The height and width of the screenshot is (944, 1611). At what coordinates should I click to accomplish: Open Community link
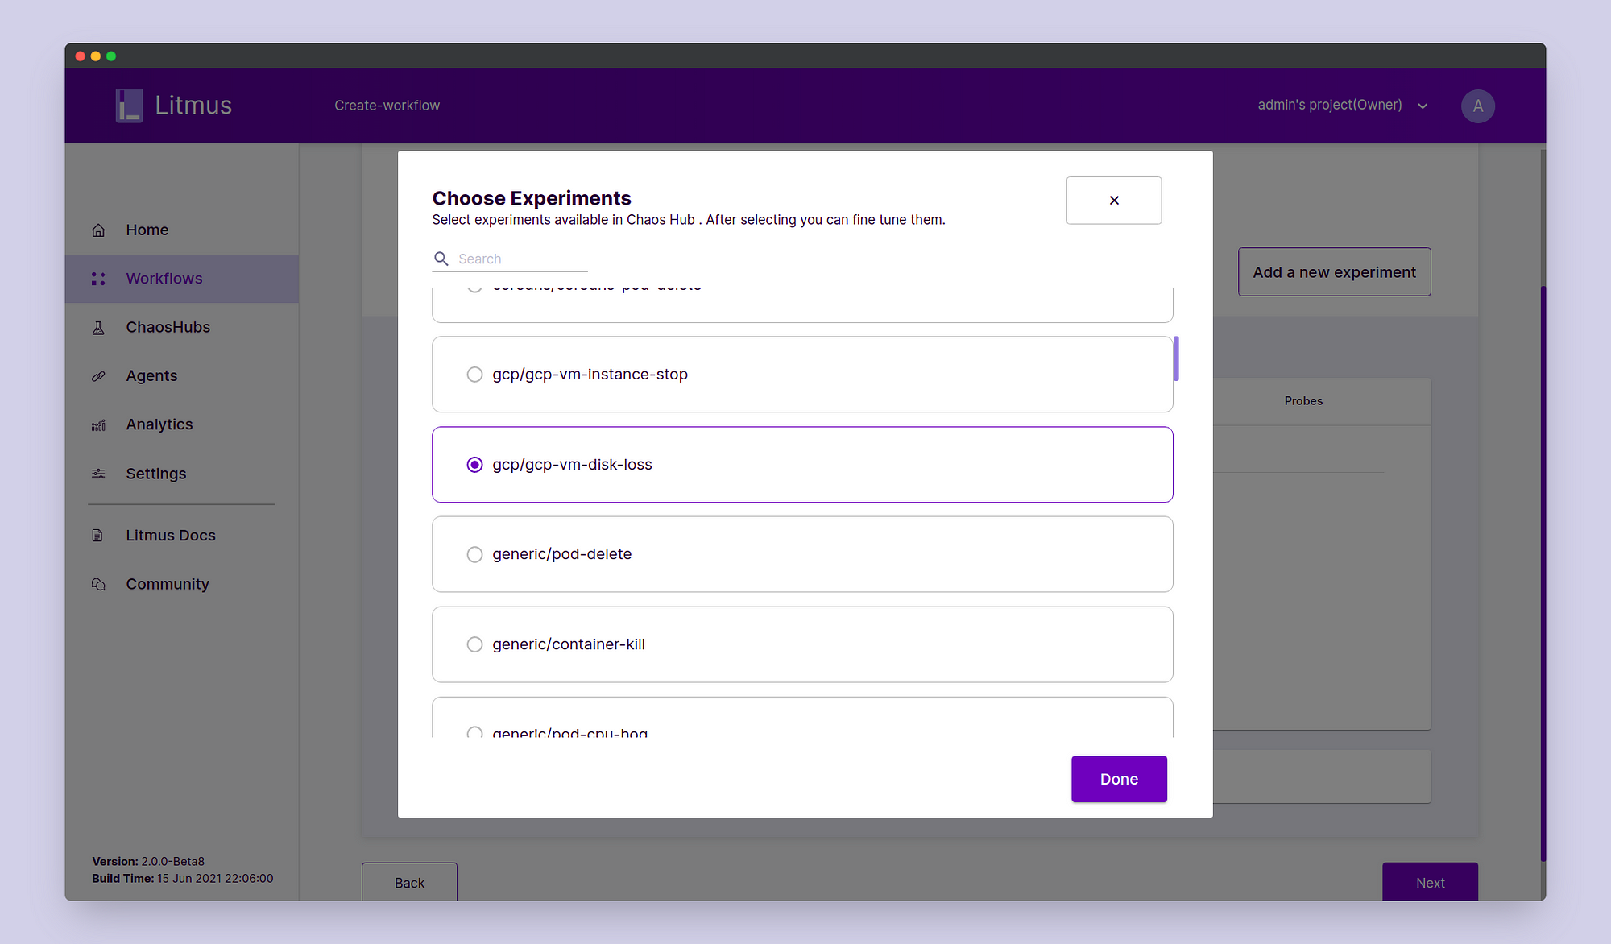pos(182,584)
